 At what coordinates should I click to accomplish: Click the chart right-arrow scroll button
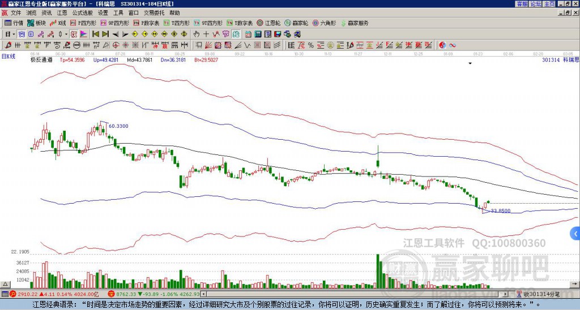click(575, 284)
